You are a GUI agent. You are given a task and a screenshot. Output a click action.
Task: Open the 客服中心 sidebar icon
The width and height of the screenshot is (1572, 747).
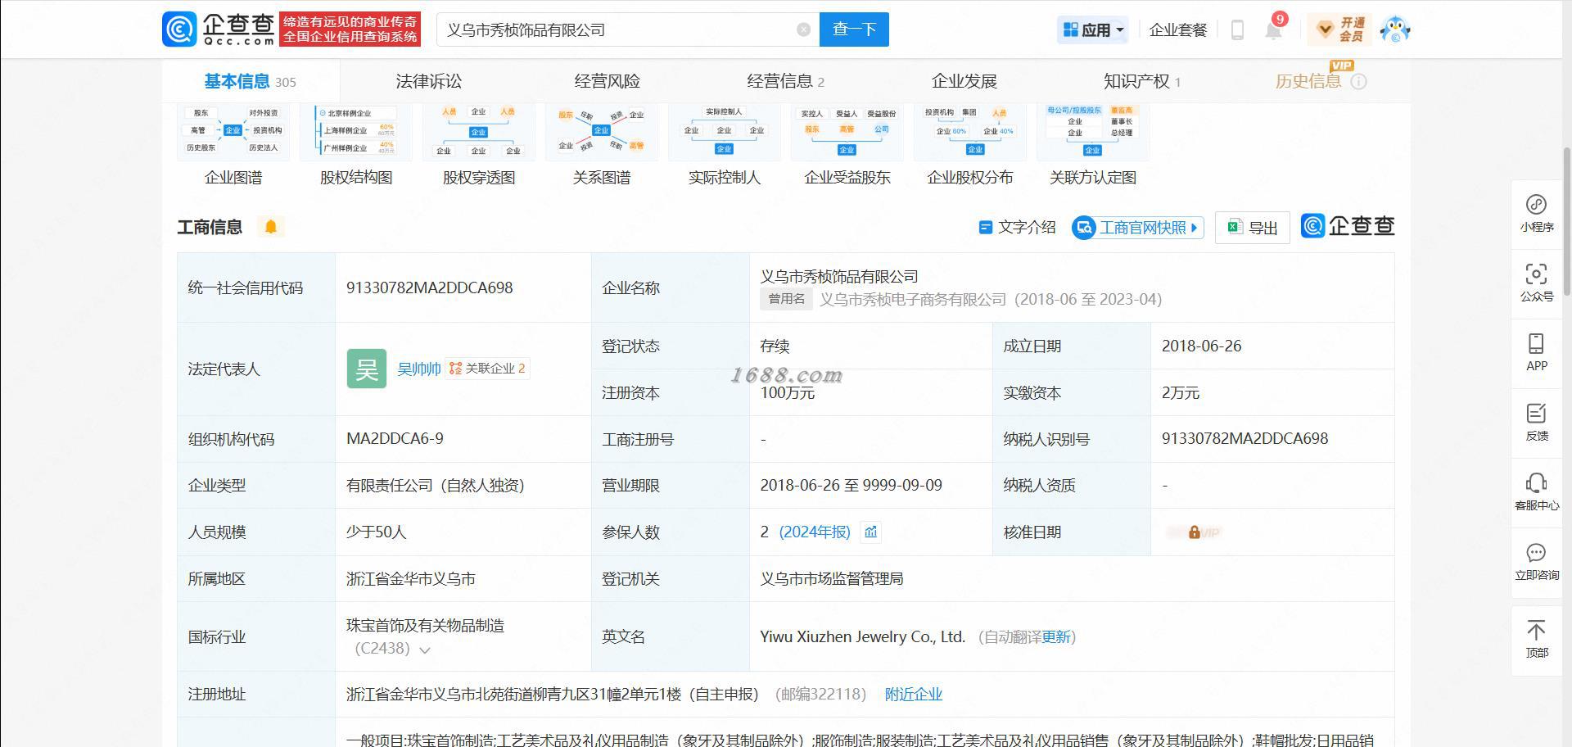click(x=1536, y=491)
